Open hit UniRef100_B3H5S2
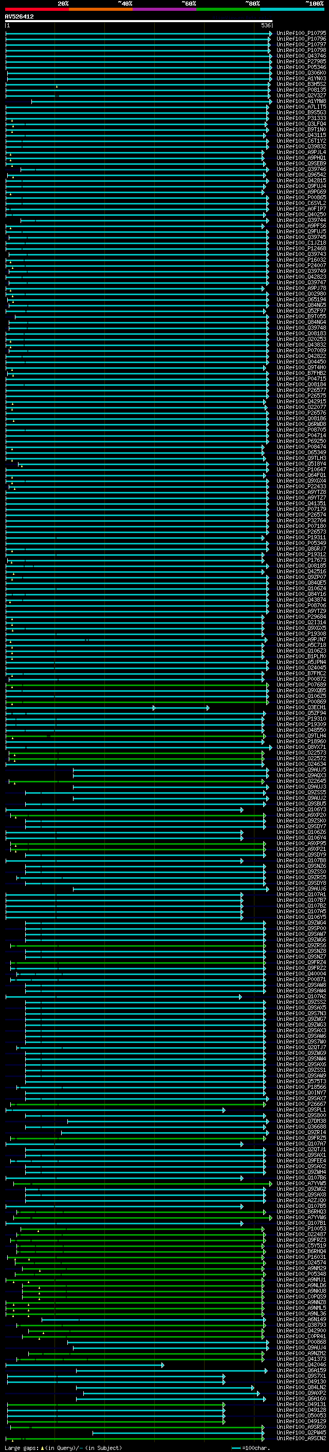Viewport: 329px width, 1452px height. [x=301, y=84]
